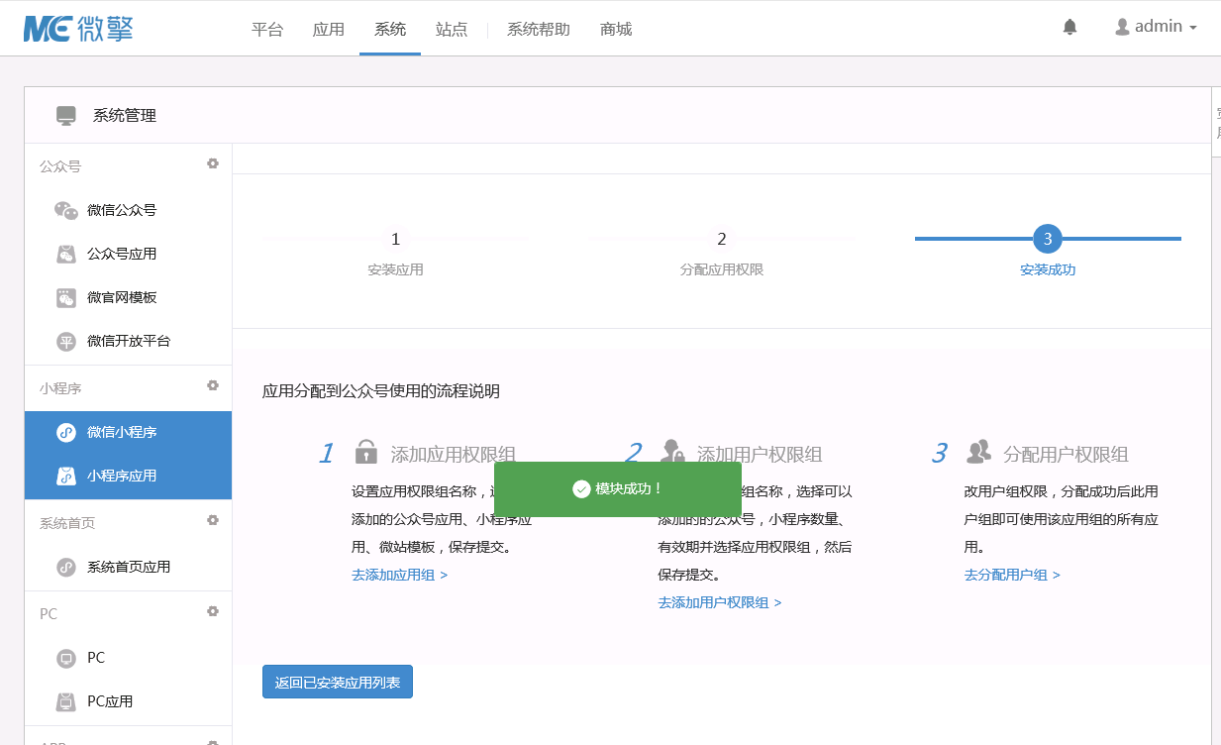Click the gear icon beside 系统首页
This screenshot has height=745, width=1221.
pyautogui.click(x=212, y=520)
